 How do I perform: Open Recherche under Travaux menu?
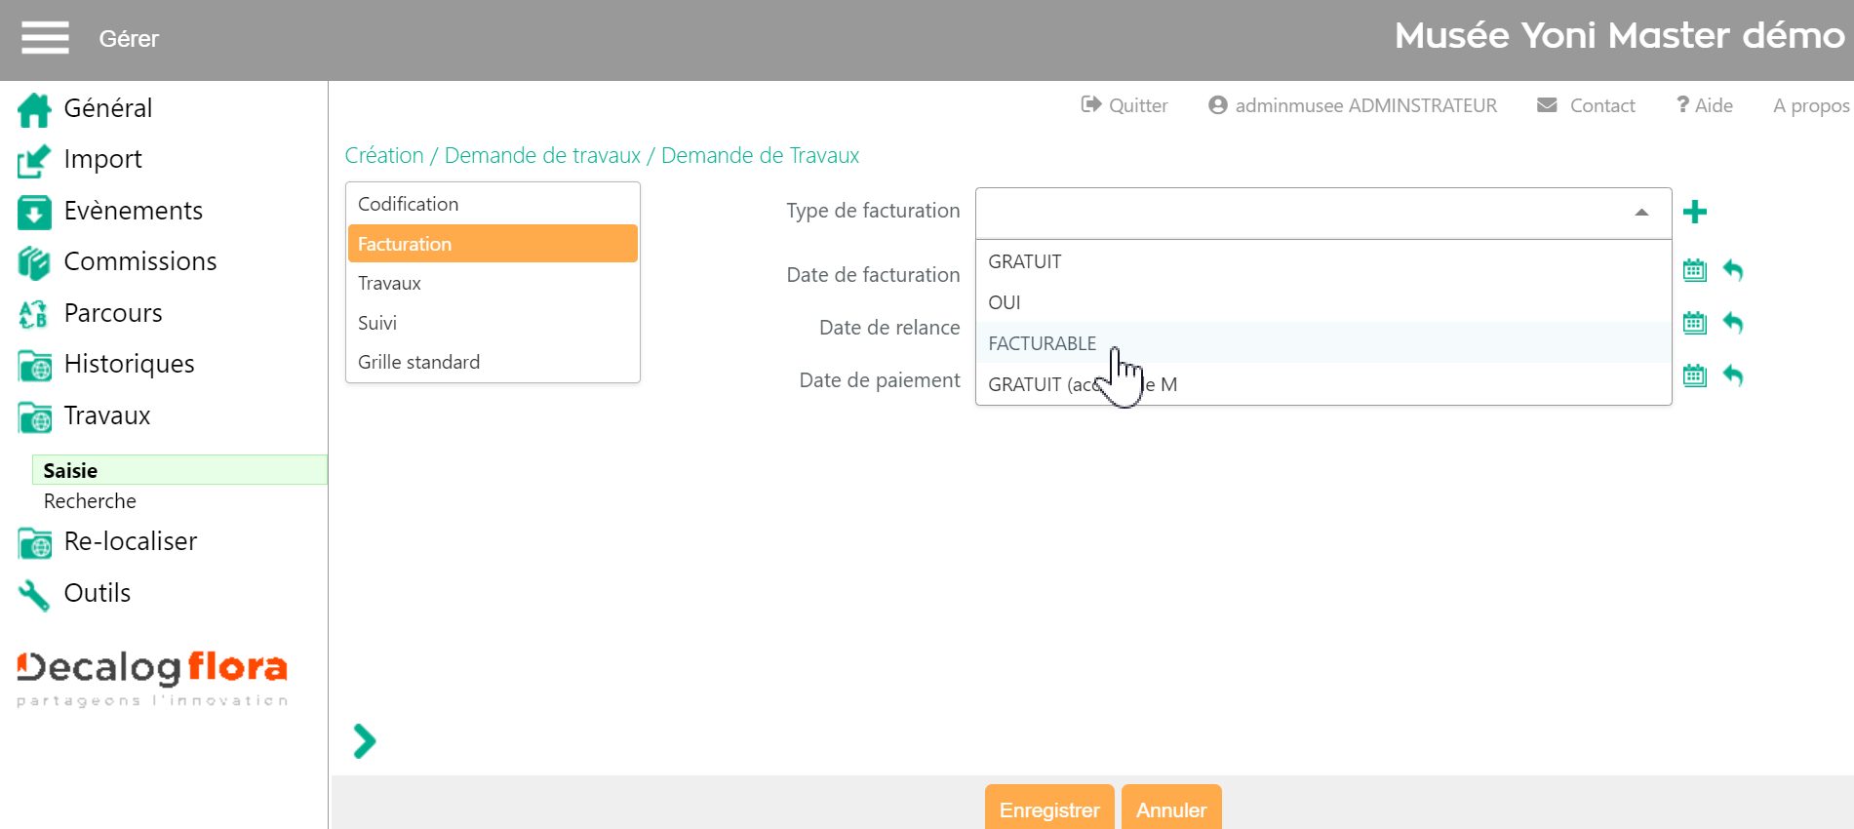(x=90, y=501)
